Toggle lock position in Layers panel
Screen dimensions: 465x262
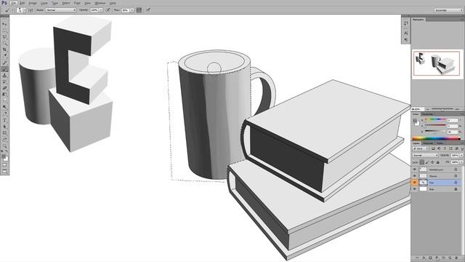tap(432, 162)
